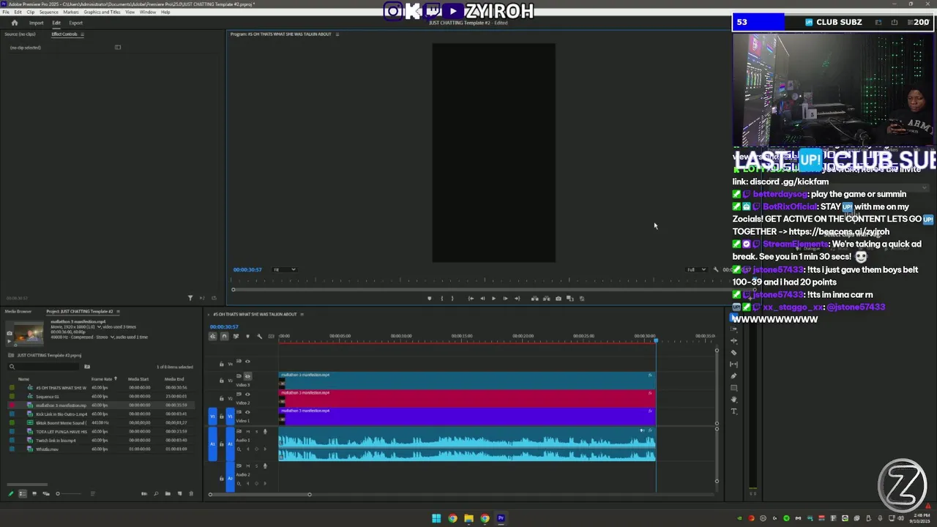
Task: Step back one frame in Program Monitor
Action: tap(482, 299)
